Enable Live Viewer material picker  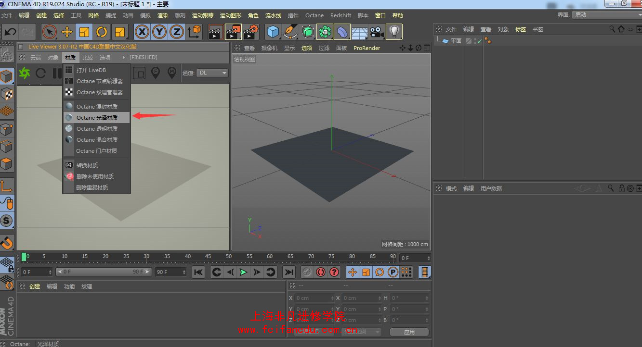(x=171, y=73)
